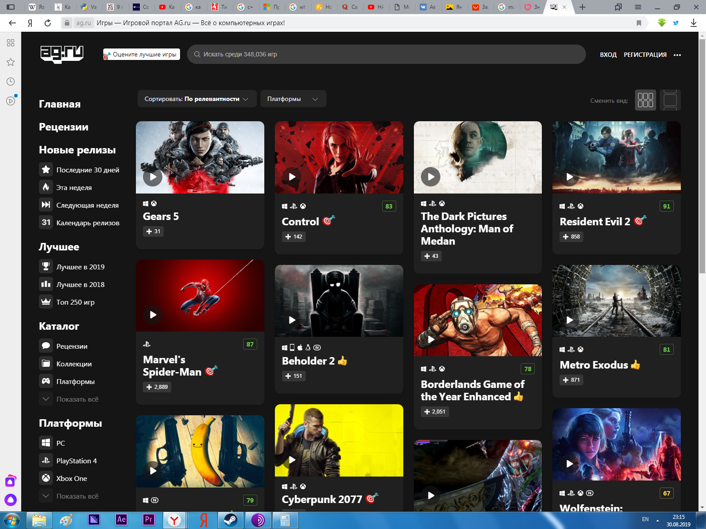Open a new browser tab with the plus button
Screen dimensions: 706x529
pos(582,7)
